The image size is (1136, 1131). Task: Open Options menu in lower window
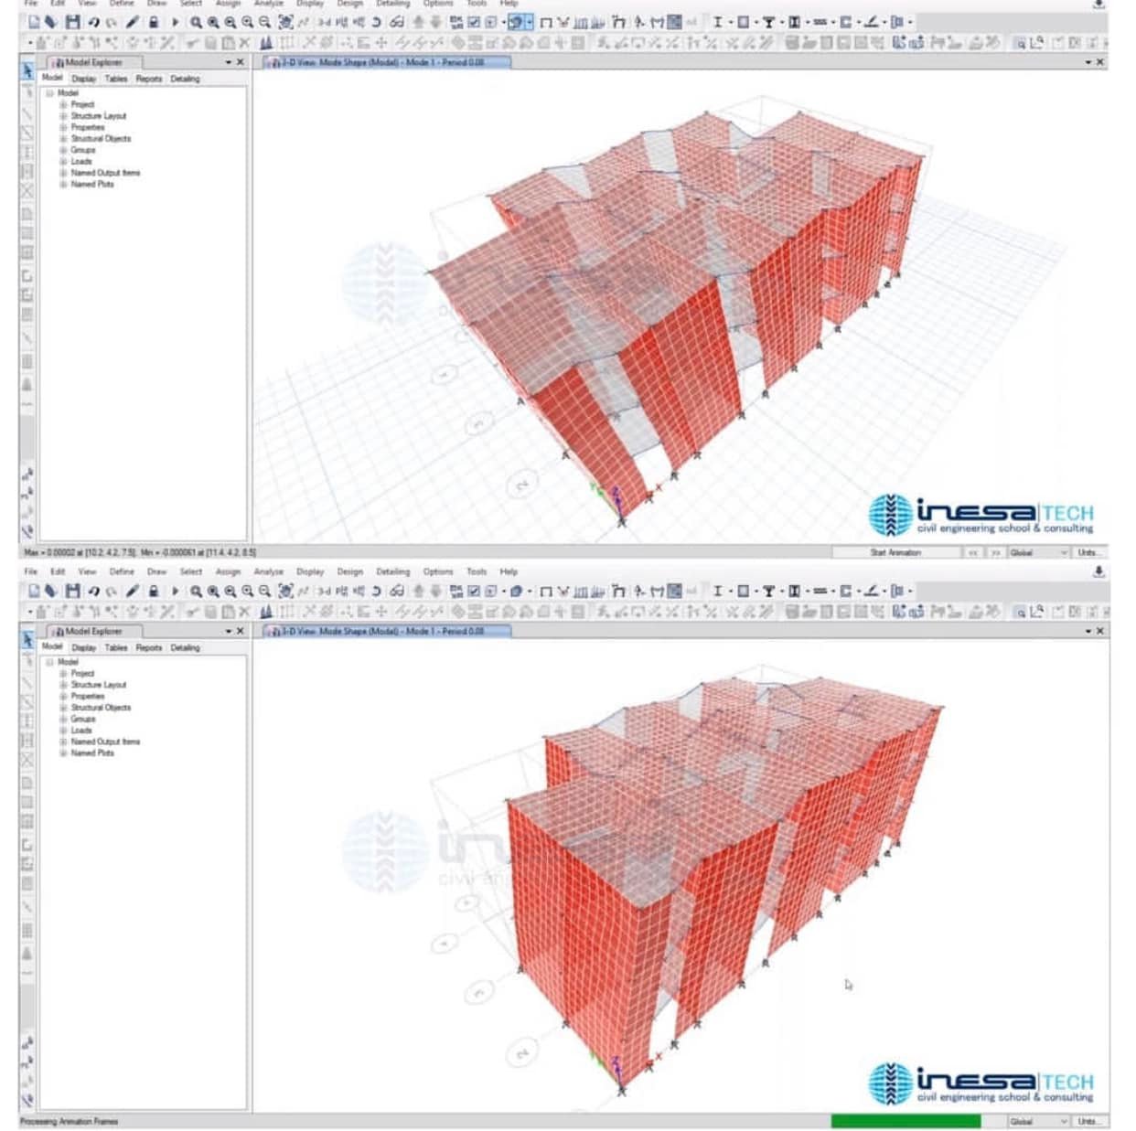point(438,571)
